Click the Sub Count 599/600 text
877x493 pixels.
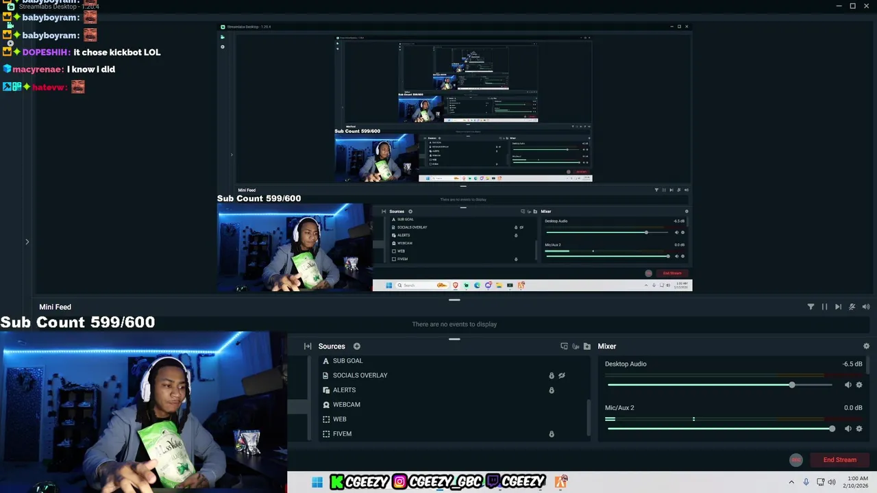(x=77, y=322)
